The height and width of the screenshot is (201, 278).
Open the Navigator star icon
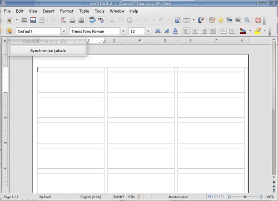pos(221,20)
